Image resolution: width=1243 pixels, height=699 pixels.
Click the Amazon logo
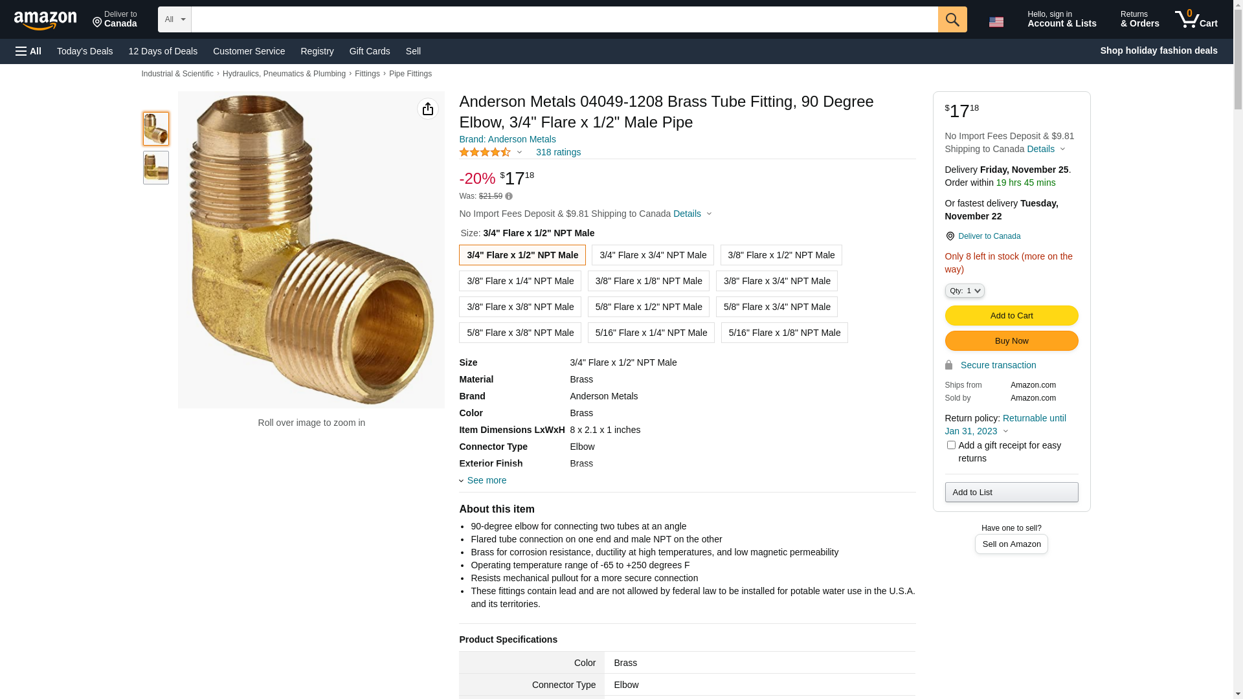[45, 20]
